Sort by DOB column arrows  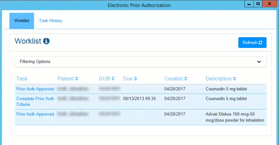tap(113, 79)
